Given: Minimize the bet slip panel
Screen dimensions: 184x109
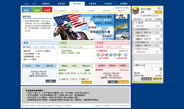Looking at the screenshot, I should [x=161, y=8].
